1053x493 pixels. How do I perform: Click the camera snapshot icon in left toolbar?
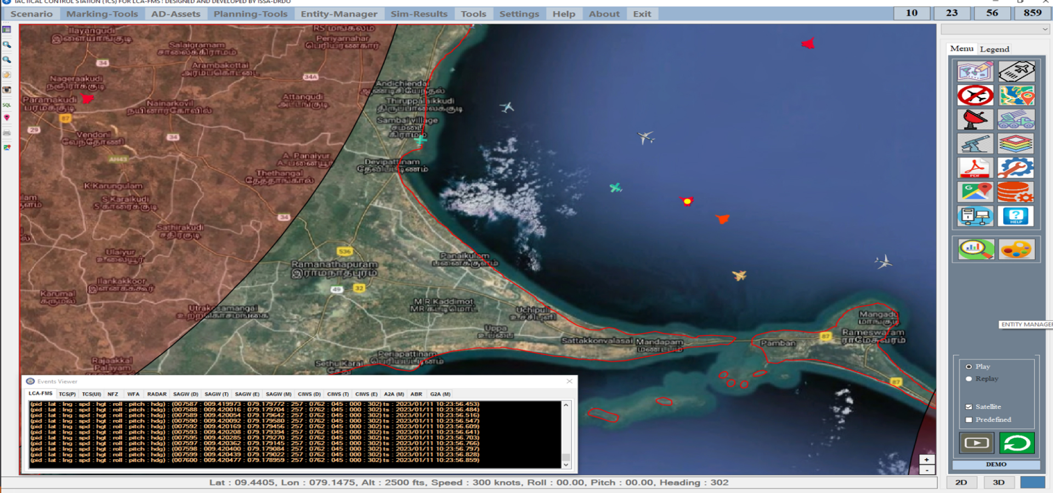click(x=7, y=89)
